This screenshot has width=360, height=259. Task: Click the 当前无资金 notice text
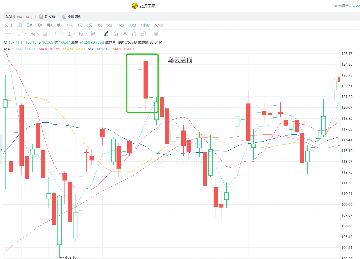pyautogui.click(x=341, y=6)
